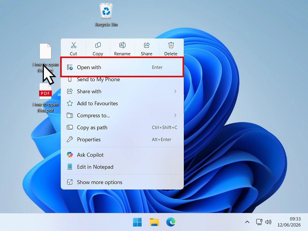Open Compress to... entry
Screen dimensions: 308x231
(x=122, y=115)
